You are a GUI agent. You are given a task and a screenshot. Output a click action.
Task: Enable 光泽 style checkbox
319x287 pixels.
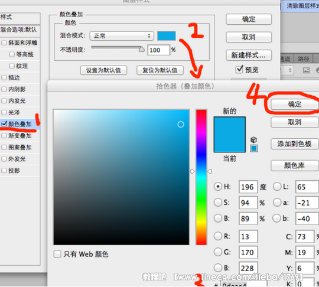tap(4, 112)
